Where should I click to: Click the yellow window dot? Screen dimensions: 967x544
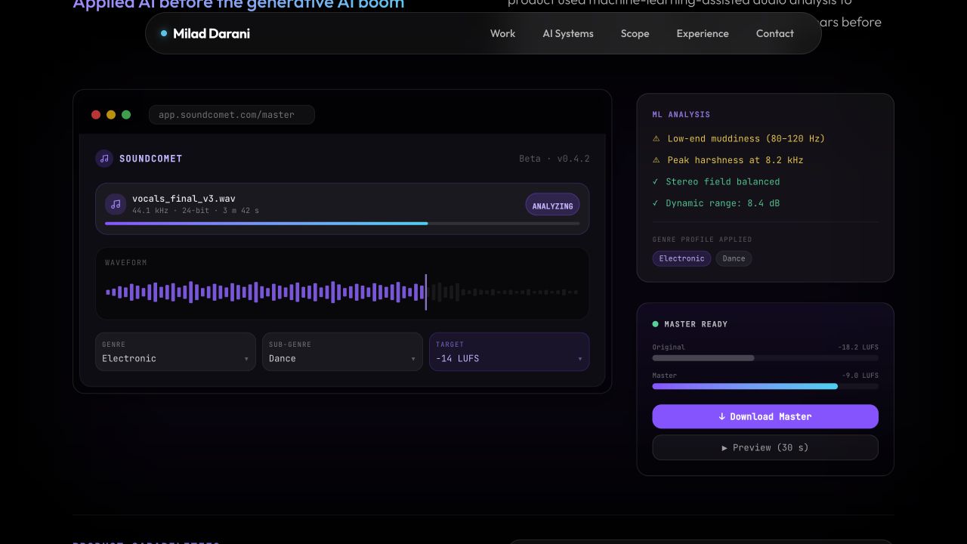point(111,115)
